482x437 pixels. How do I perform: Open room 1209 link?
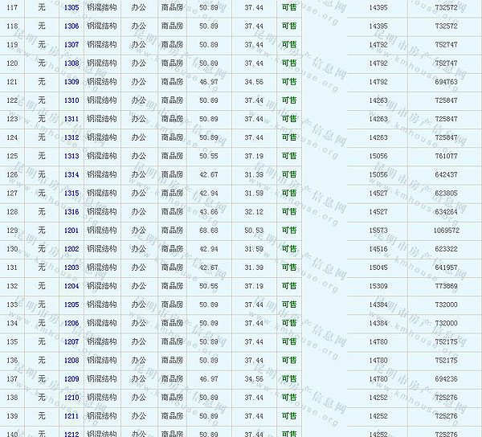coord(71,379)
